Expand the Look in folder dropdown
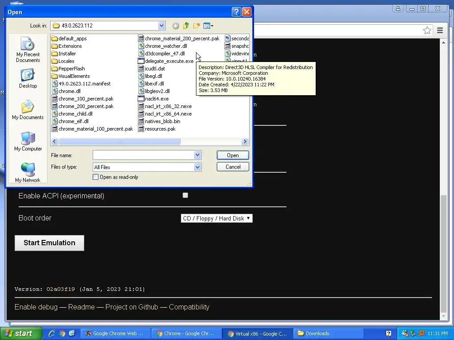Image resolution: width=454 pixels, height=340 pixels. [x=161, y=26]
